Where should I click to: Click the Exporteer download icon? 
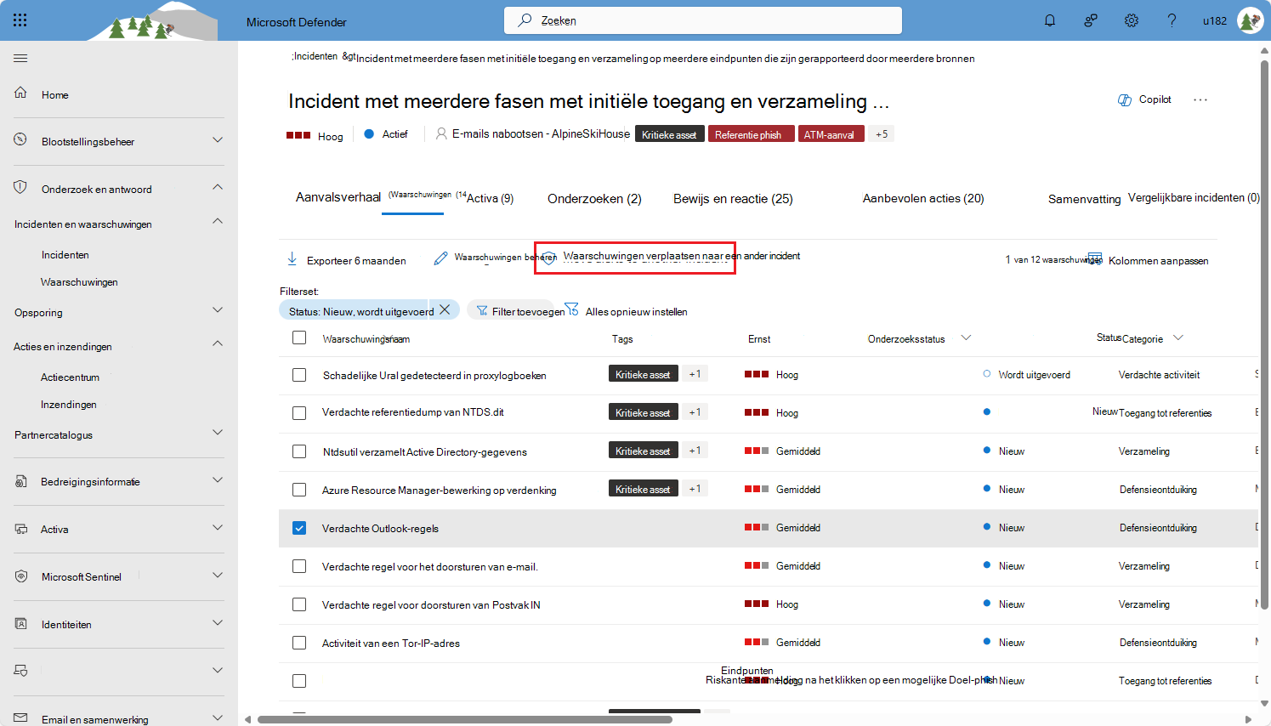[x=292, y=258]
